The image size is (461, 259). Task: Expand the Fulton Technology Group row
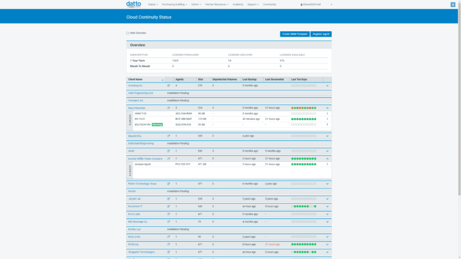327,184
